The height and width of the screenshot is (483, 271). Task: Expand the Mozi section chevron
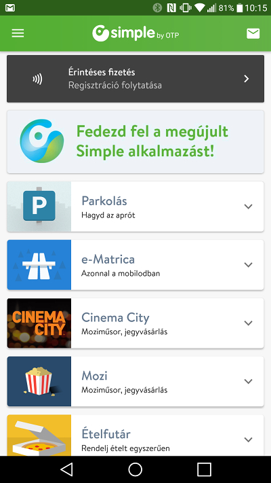click(x=248, y=381)
